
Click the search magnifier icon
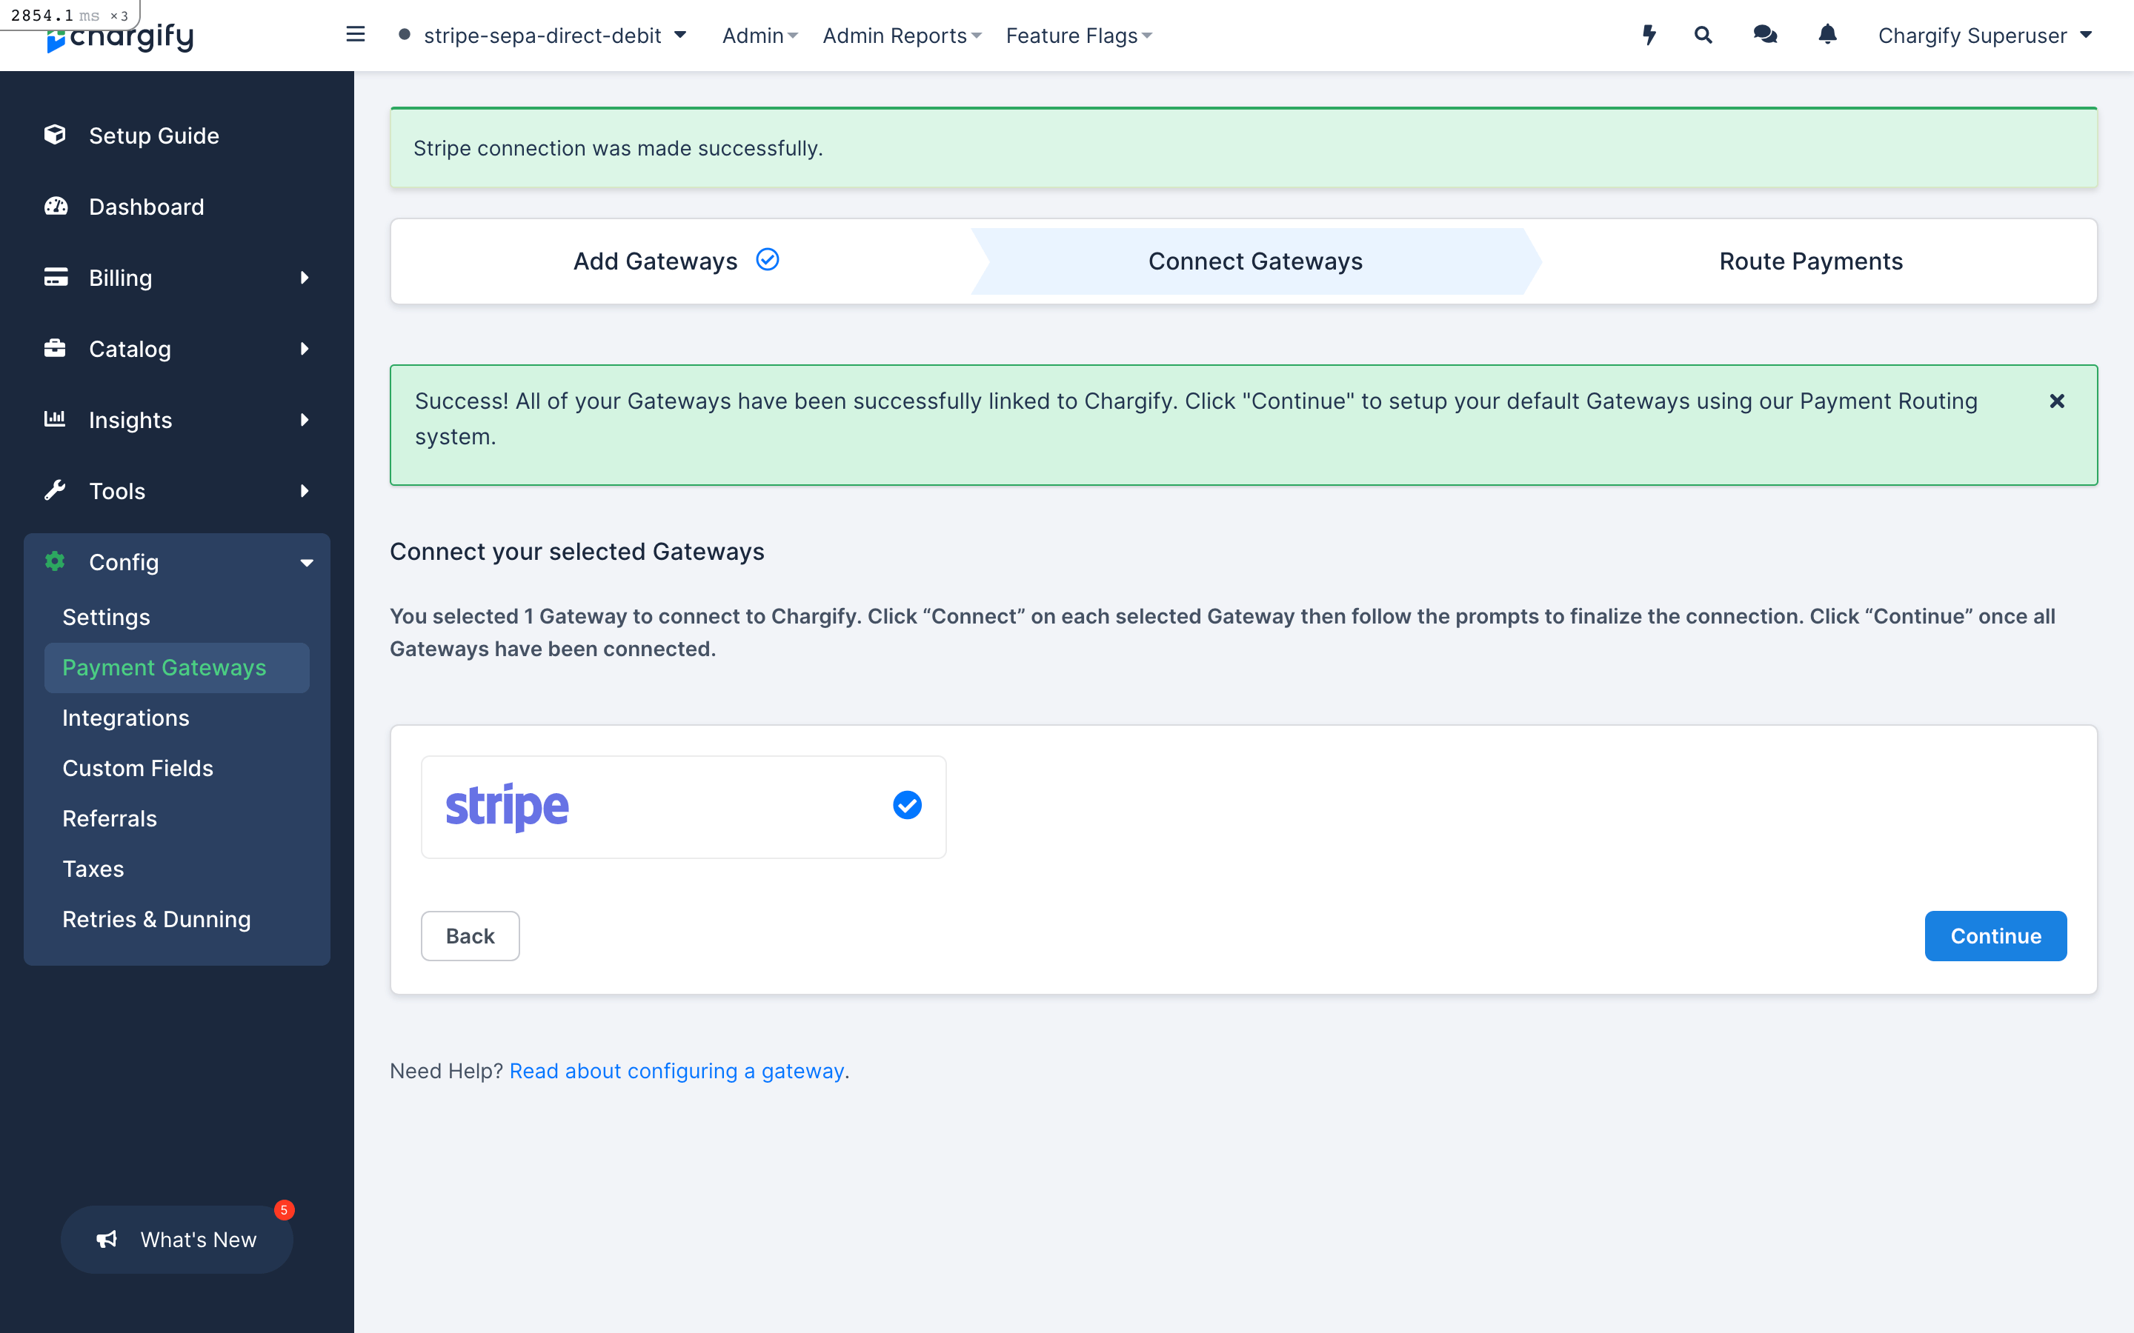click(x=1703, y=36)
